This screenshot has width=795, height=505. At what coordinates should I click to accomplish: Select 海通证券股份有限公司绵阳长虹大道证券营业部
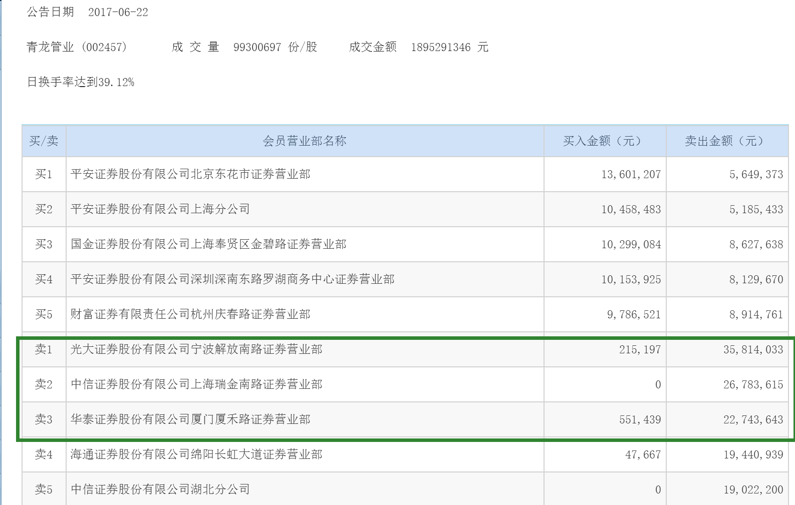[x=196, y=454]
